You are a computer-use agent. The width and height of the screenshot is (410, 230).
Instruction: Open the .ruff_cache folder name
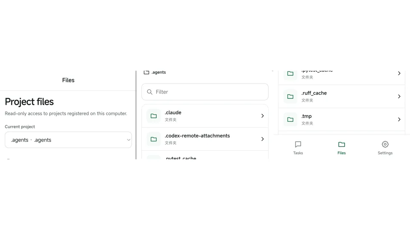click(314, 93)
